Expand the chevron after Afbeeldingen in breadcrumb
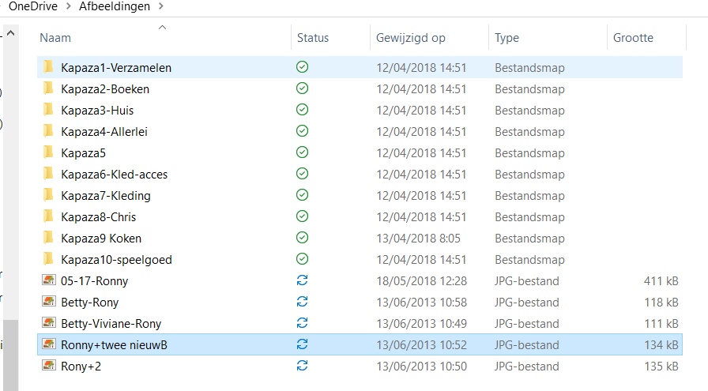This screenshot has width=708, height=391. point(161,6)
